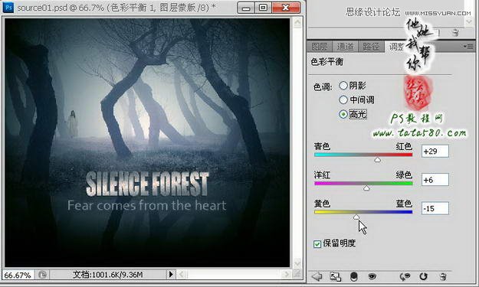Switch to the 调整 (Adjustments) tab
This screenshot has width=479, height=287.
pos(396,47)
